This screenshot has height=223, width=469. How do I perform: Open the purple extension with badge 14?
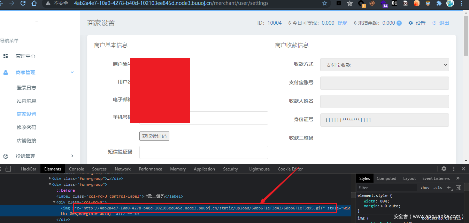click(384, 3)
